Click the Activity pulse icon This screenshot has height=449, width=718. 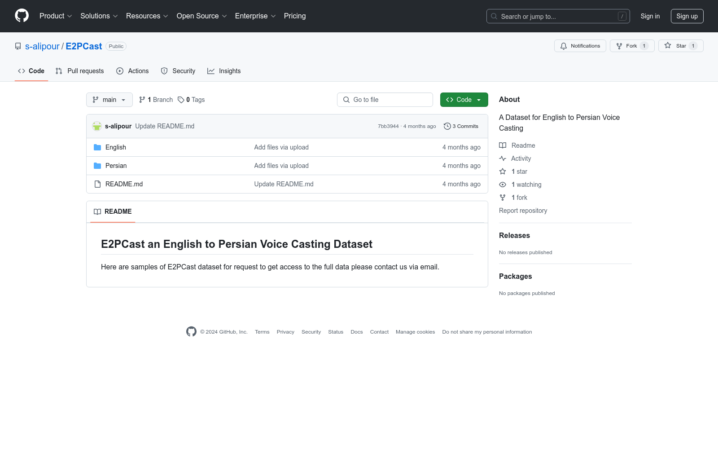503,158
